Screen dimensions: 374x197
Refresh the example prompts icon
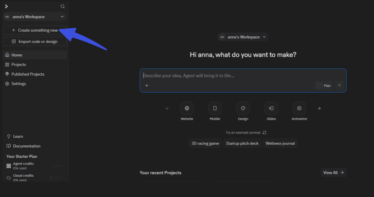pyautogui.click(x=264, y=132)
